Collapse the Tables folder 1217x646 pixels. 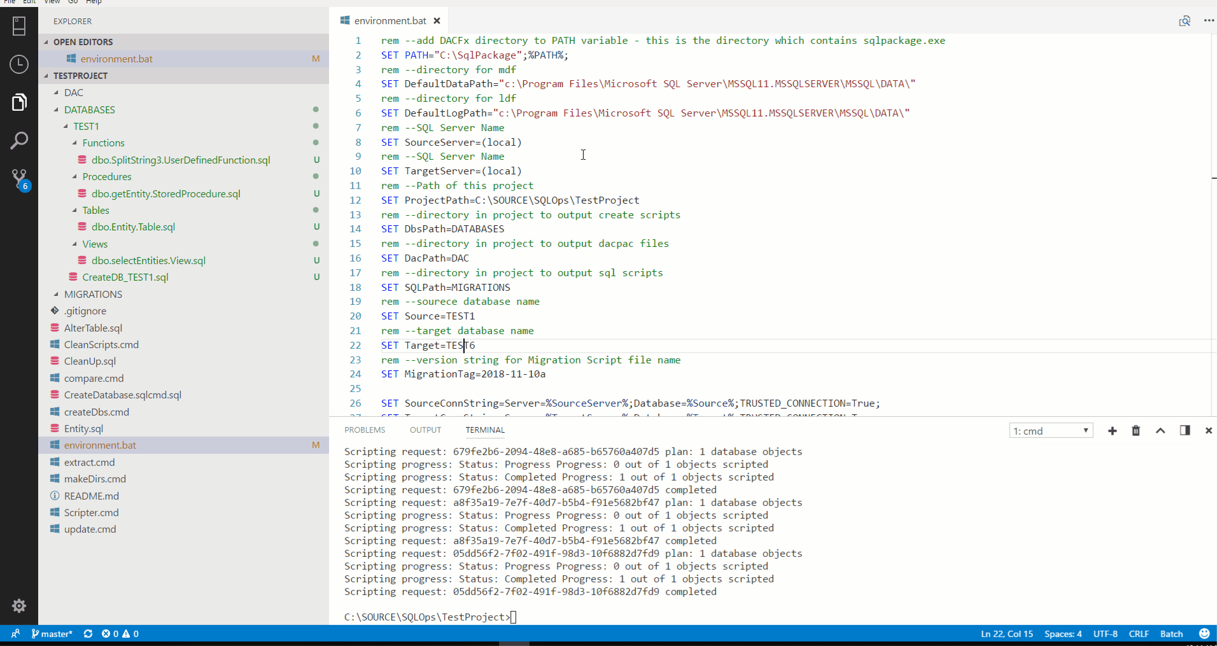click(x=184, y=211)
